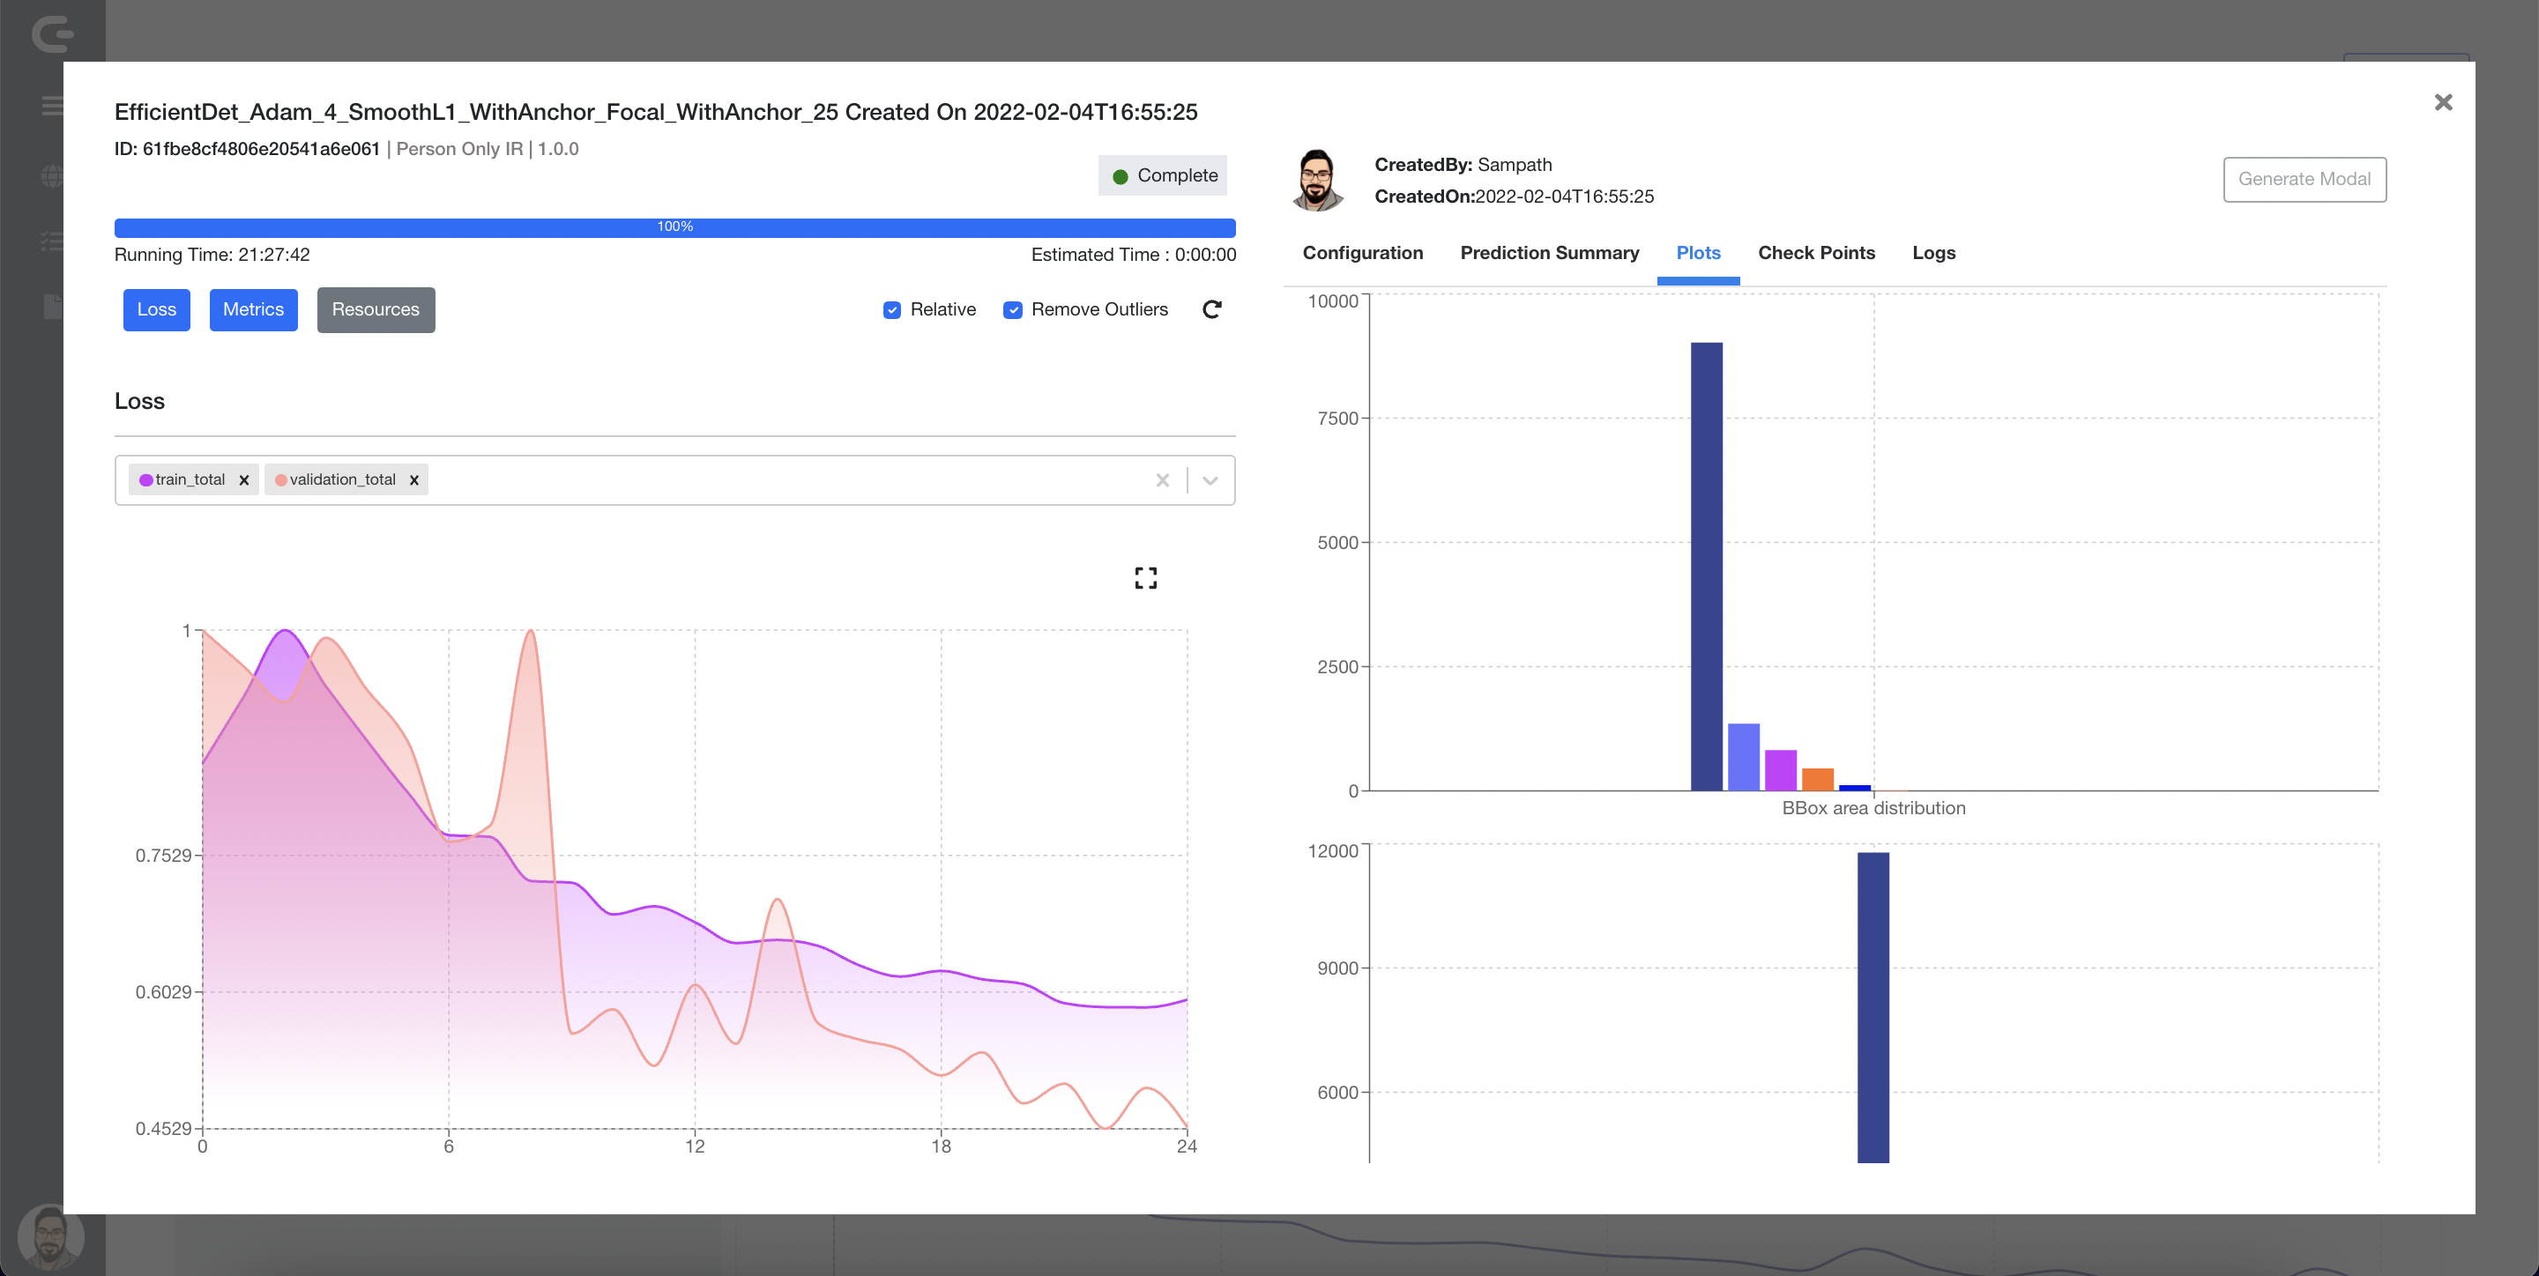Click the Generate Modal button
Viewport: 2539px width, 1276px height.
[x=2304, y=180]
